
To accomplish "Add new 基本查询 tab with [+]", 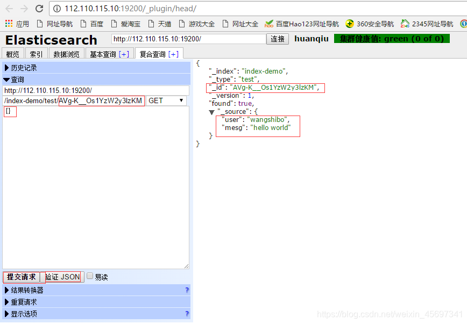I will pyautogui.click(x=124, y=54).
